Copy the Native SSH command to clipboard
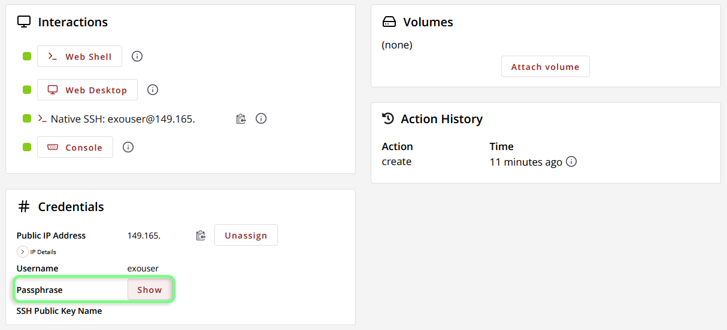The image size is (727, 330). [x=241, y=118]
